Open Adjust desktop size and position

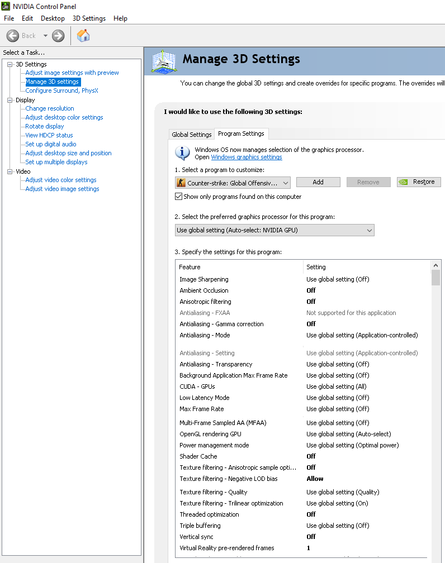click(x=68, y=153)
